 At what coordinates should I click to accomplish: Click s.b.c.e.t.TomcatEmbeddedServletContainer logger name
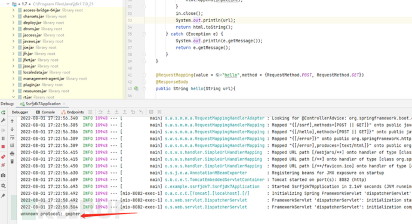coord(214,180)
